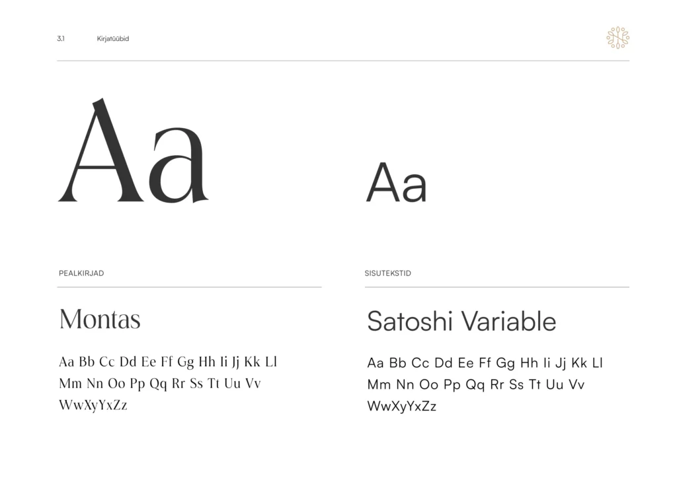This screenshot has height=478, width=677.
Task: Click Montas alphabet row starting Mm Nn
Action: (160, 383)
